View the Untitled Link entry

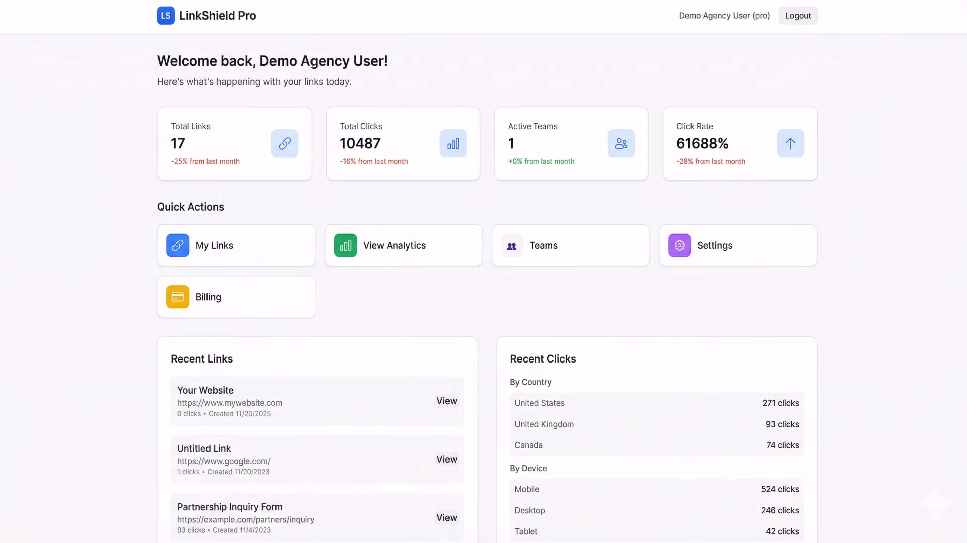(446, 459)
